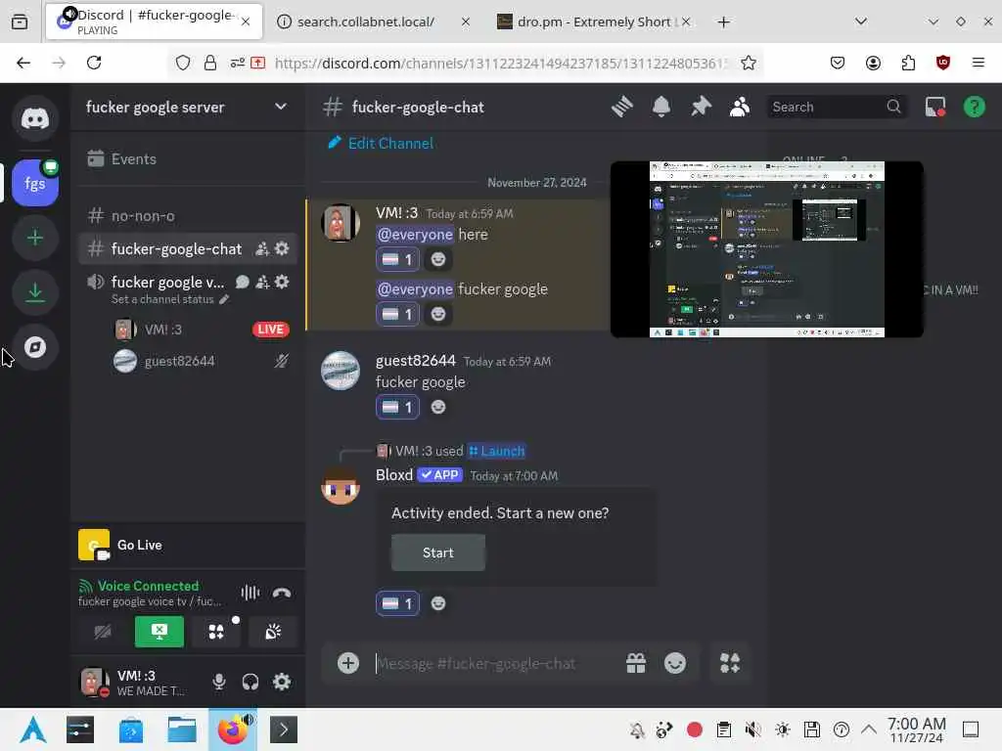
Task: Expand fucker google server dropdown menu
Action: pyautogui.click(x=281, y=107)
